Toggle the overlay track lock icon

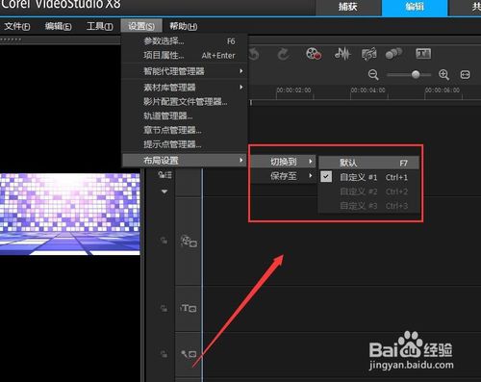[x=164, y=241]
